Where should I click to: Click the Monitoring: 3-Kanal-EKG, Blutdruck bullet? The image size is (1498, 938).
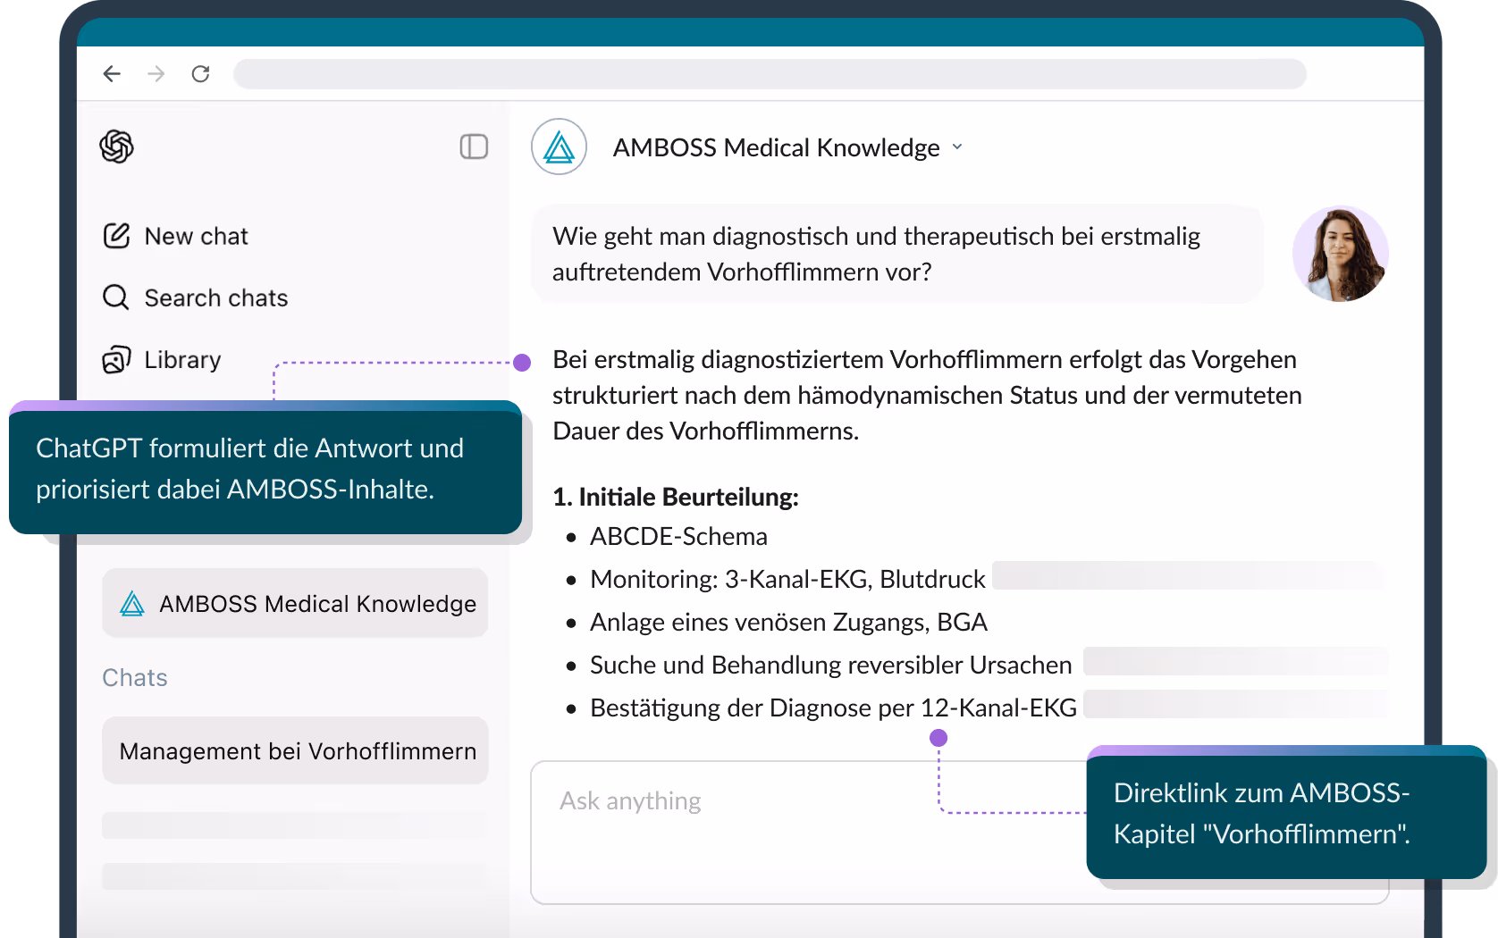click(x=787, y=579)
